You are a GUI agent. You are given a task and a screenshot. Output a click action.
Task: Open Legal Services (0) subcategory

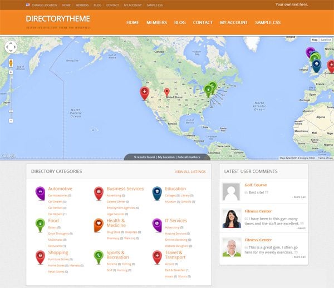pyautogui.click(x=117, y=214)
